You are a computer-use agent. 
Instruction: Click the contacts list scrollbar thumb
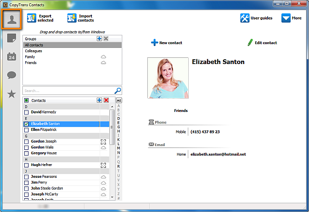click(112, 127)
